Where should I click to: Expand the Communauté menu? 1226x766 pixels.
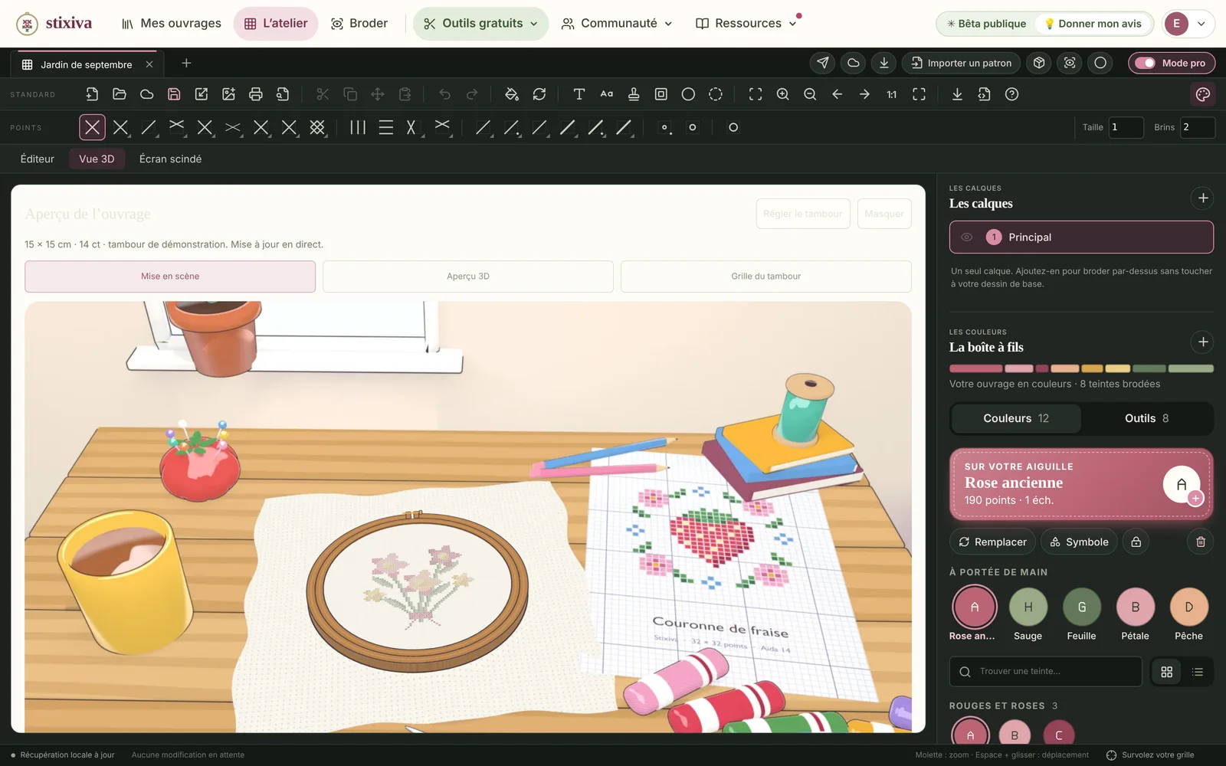[x=617, y=24]
